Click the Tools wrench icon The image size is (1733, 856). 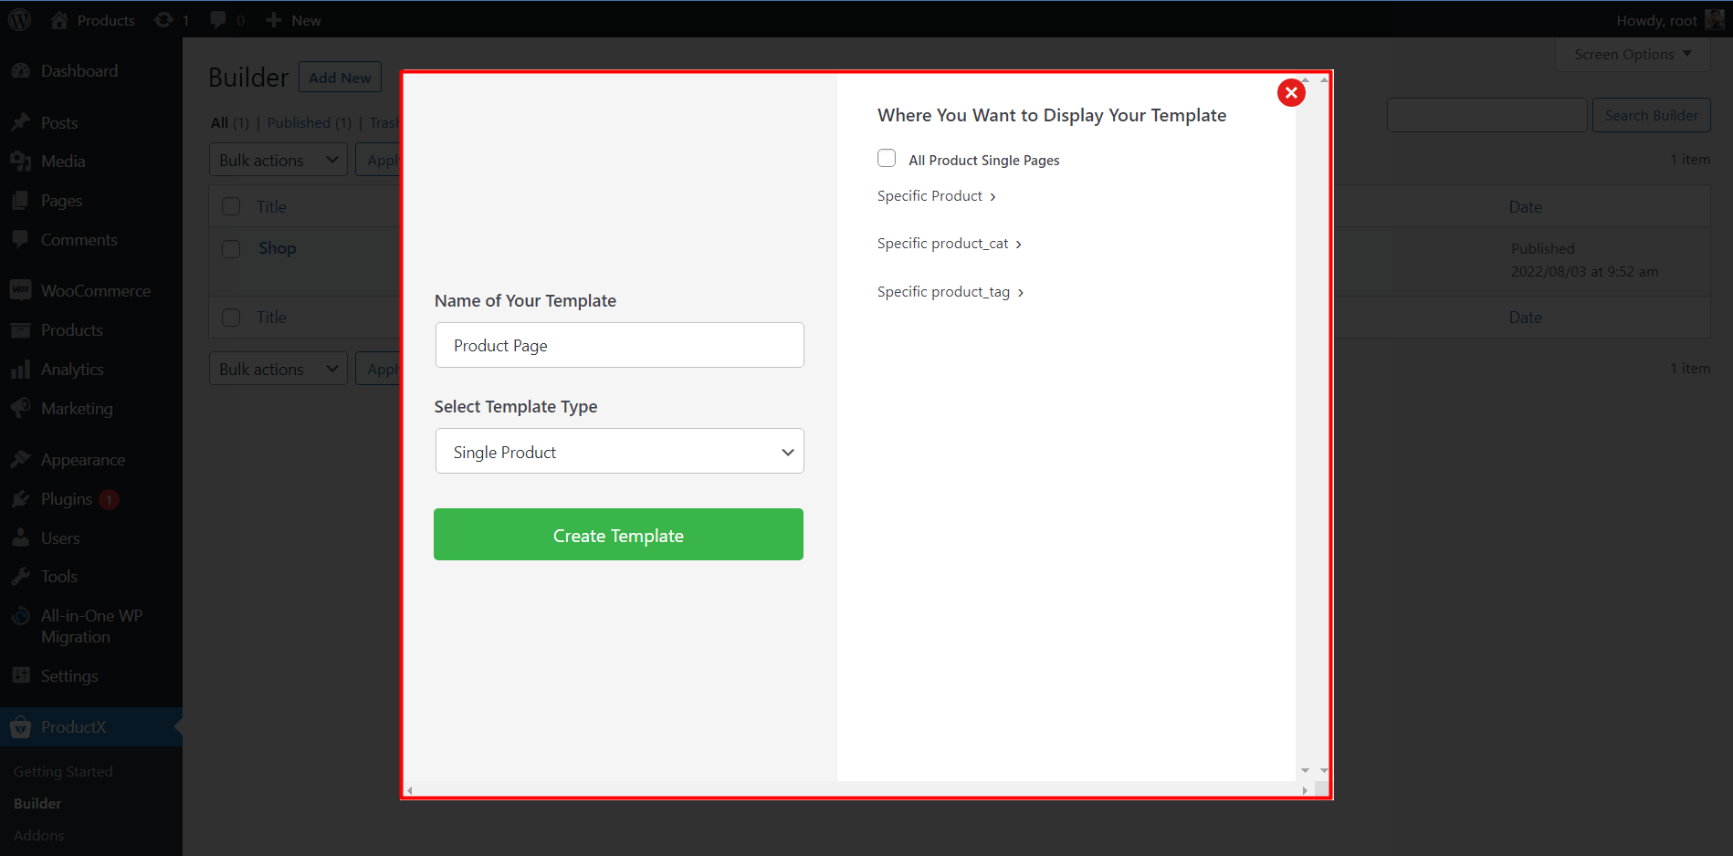tap(21, 577)
